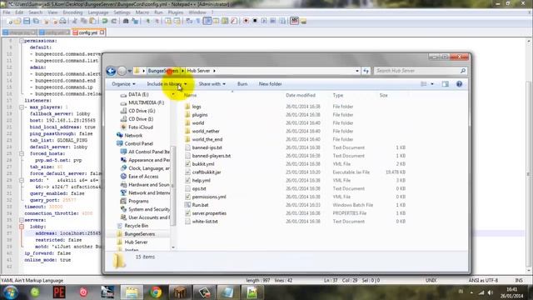Viewport: 533px width, 300px height.
Task: Open the Encoding menu
Action: 72,12
